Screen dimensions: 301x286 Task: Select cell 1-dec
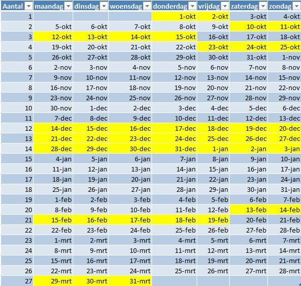point(91,108)
